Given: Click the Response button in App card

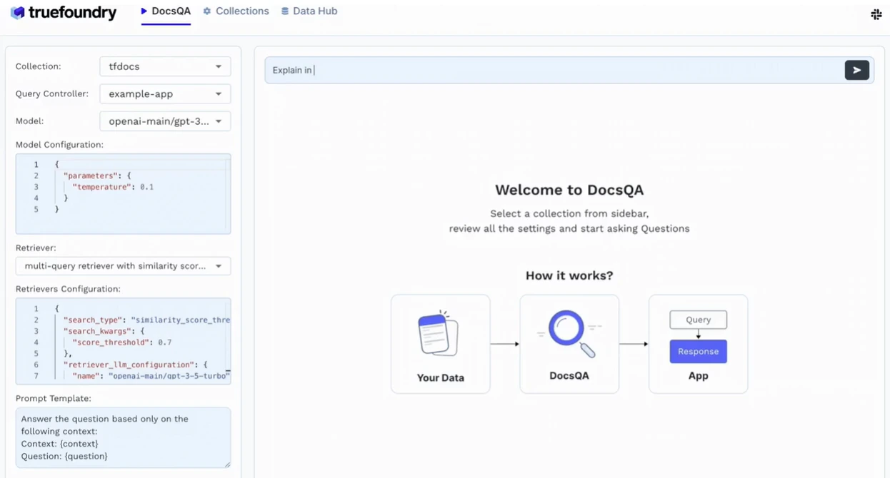Looking at the screenshot, I should click(698, 351).
